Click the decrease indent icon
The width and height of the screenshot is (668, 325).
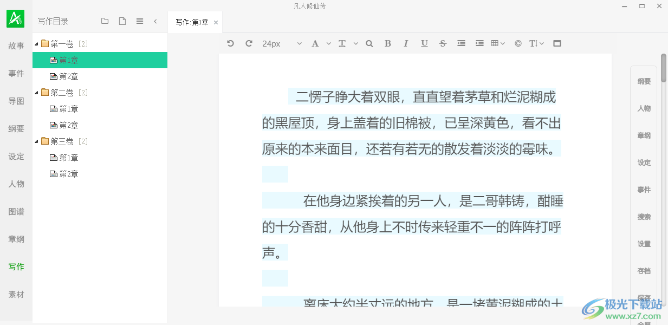pos(461,43)
